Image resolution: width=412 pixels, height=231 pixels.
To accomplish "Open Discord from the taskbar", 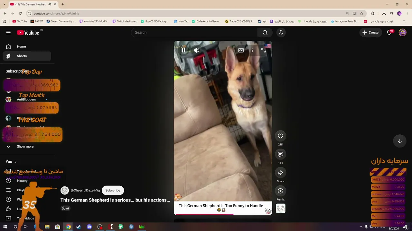I will pyautogui.click(x=89, y=227).
